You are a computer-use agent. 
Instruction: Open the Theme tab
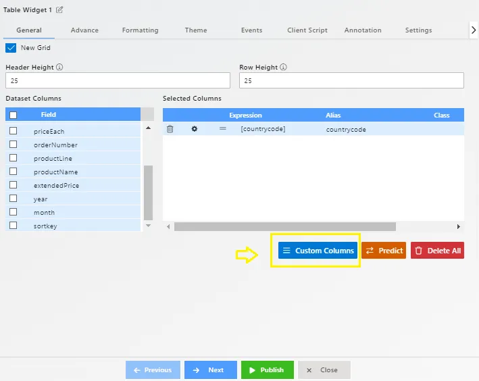coord(196,30)
